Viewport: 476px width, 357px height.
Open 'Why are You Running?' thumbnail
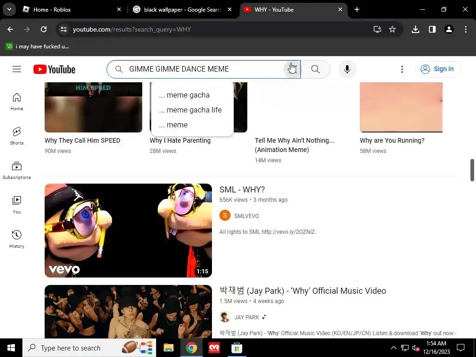point(401,107)
